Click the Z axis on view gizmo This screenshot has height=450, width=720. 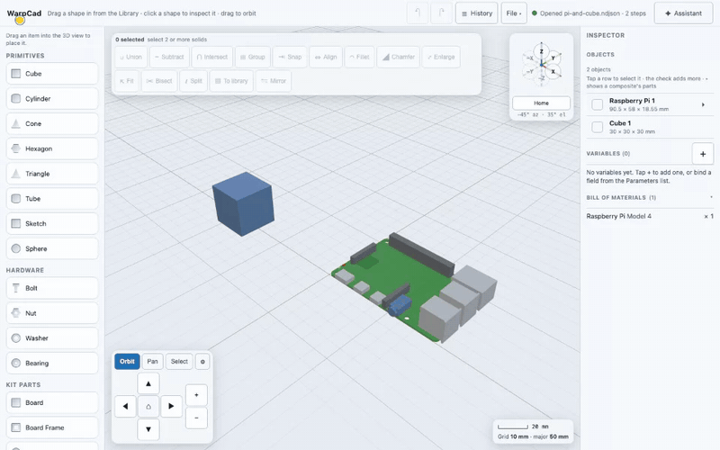[542, 51]
